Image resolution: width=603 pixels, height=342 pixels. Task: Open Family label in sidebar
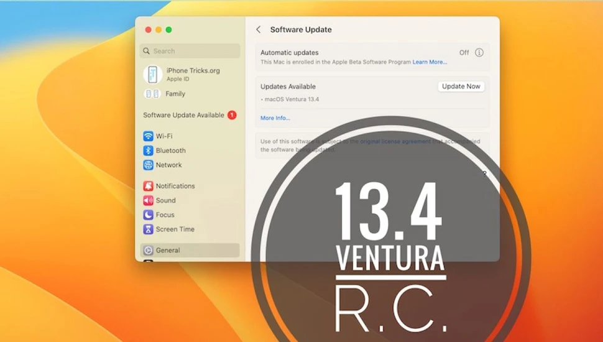[175, 94]
